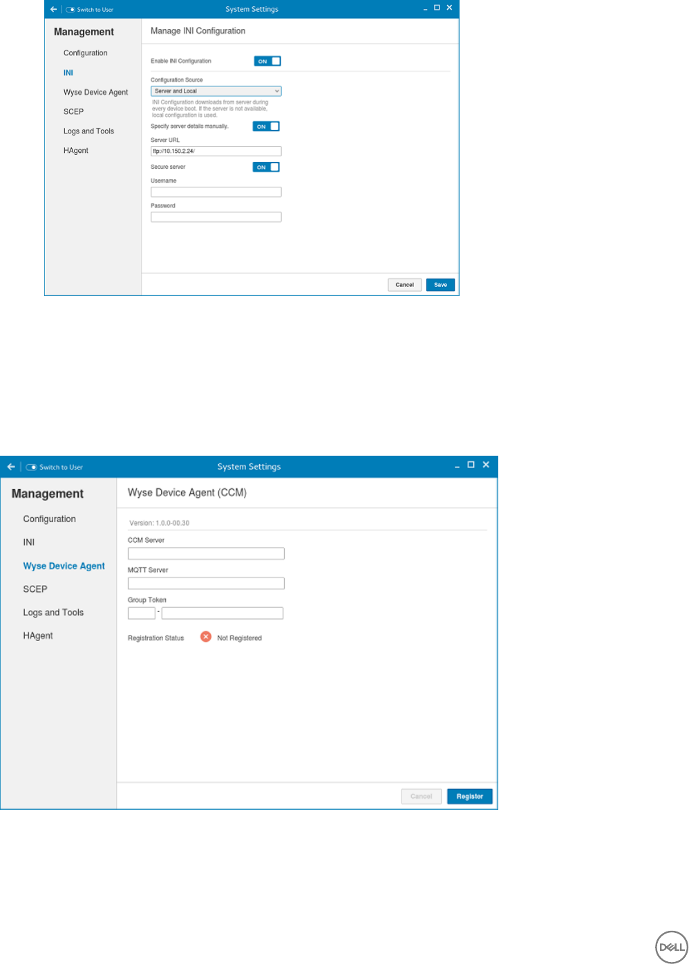689x964 pixels.
Task: Open HAgent in upper window sidebar
Action: [x=76, y=150]
